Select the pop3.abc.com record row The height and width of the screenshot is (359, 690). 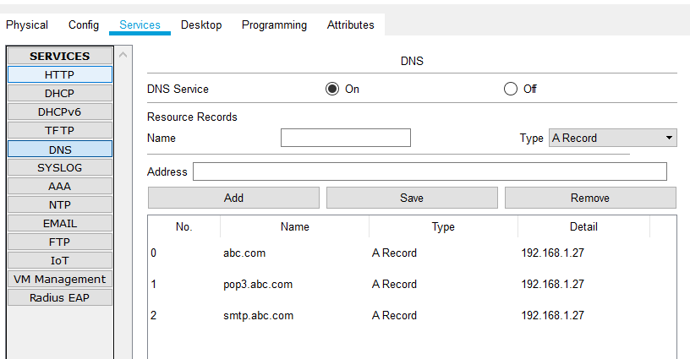[258, 284]
